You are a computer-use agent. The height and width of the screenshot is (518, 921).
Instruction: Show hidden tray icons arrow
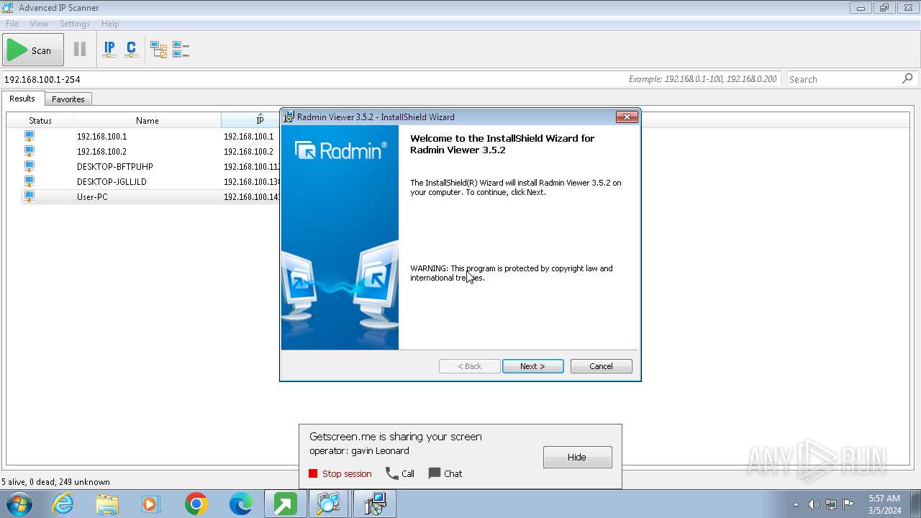(796, 504)
